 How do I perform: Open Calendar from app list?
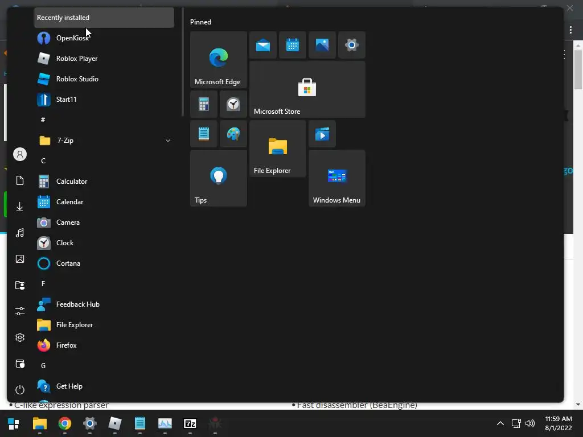click(x=104, y=202)
